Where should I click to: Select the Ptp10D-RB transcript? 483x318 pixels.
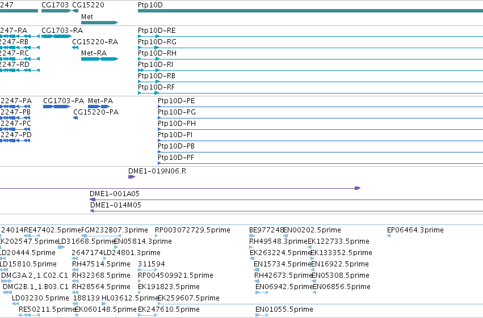pos(310,82)
